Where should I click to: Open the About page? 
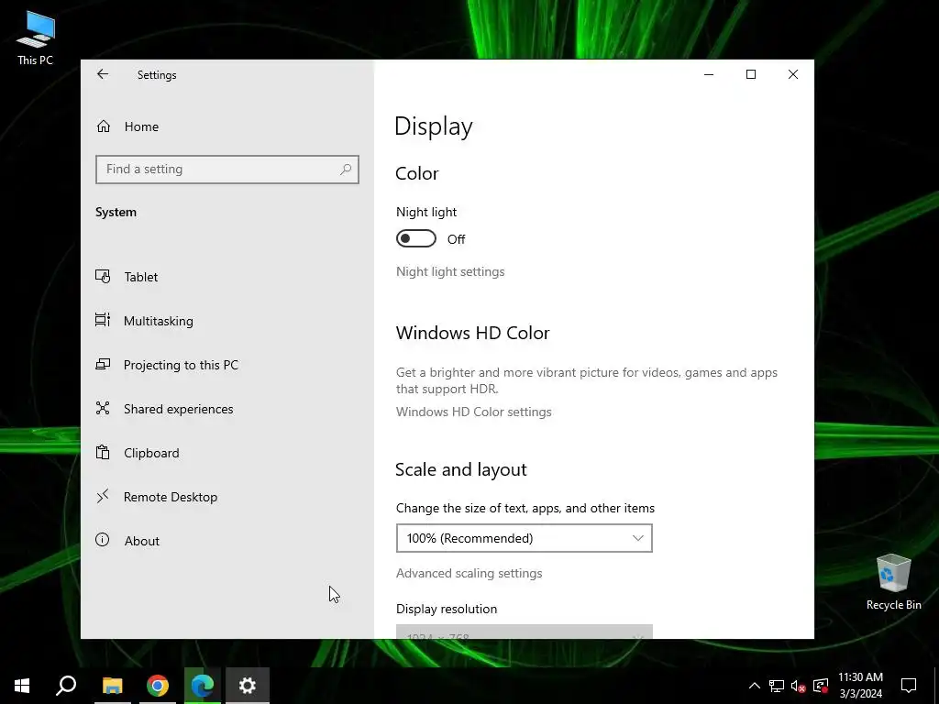point(227,540)
